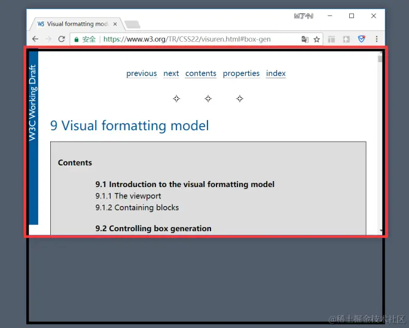Click the gray panel extension icon
Viewport: 409px width, 328px height.
click(331, 39)
